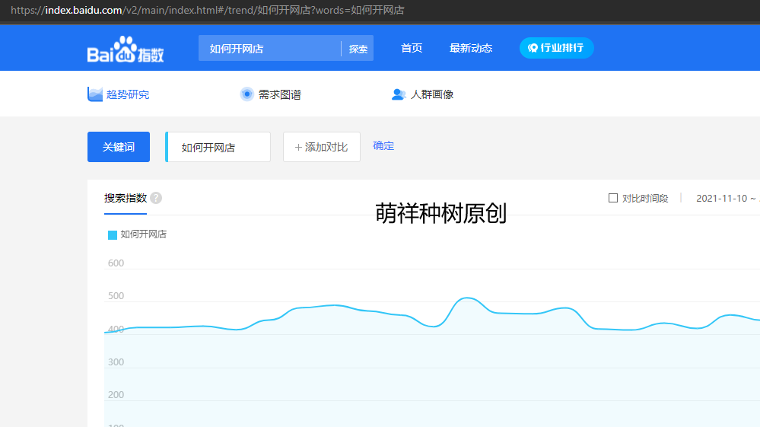Click the 趋势研究 chart icon

tap(95, 94)
